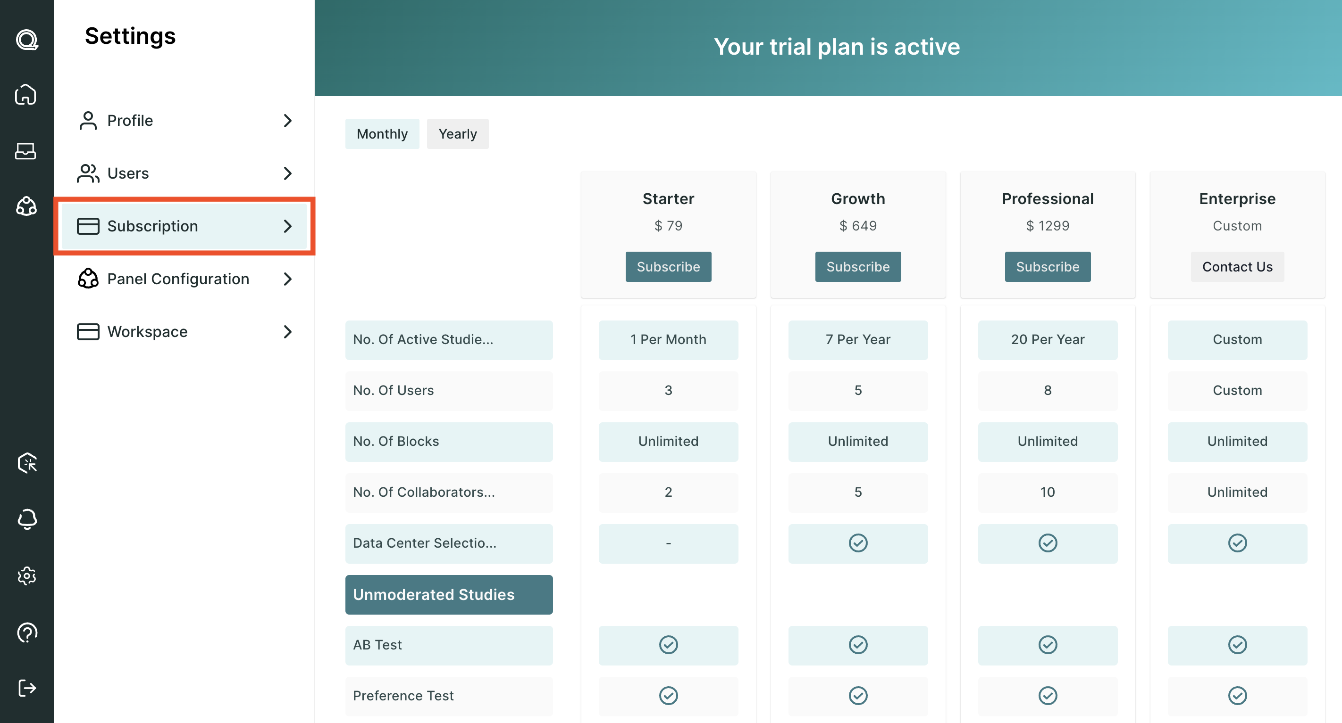
Task: Click the app logo at top of sidebar
Action: [x=27, y=40]
